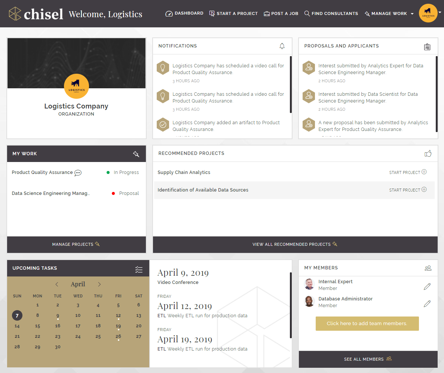
Task: Select April 12 on the calendar
Action: coord(118,315)
